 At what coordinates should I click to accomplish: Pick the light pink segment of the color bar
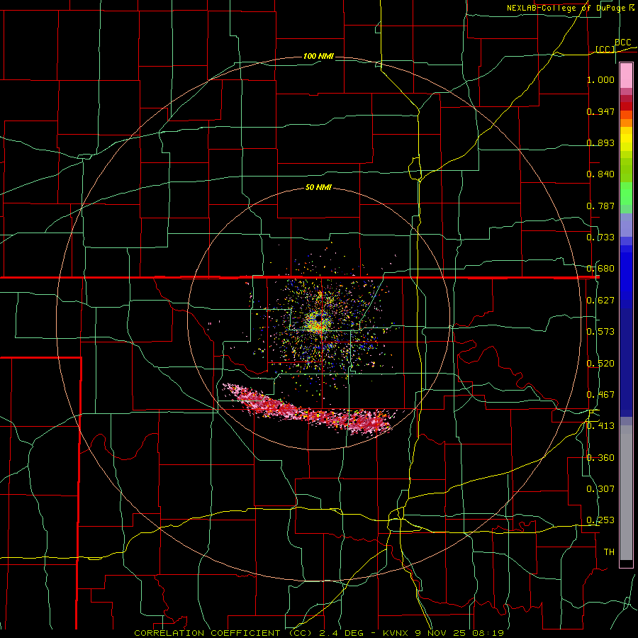pyautogui.click(x=626, y=76)
